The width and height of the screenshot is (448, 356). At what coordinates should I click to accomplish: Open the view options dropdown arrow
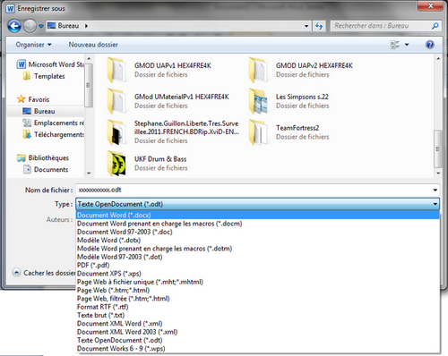[x=407, y=45]
